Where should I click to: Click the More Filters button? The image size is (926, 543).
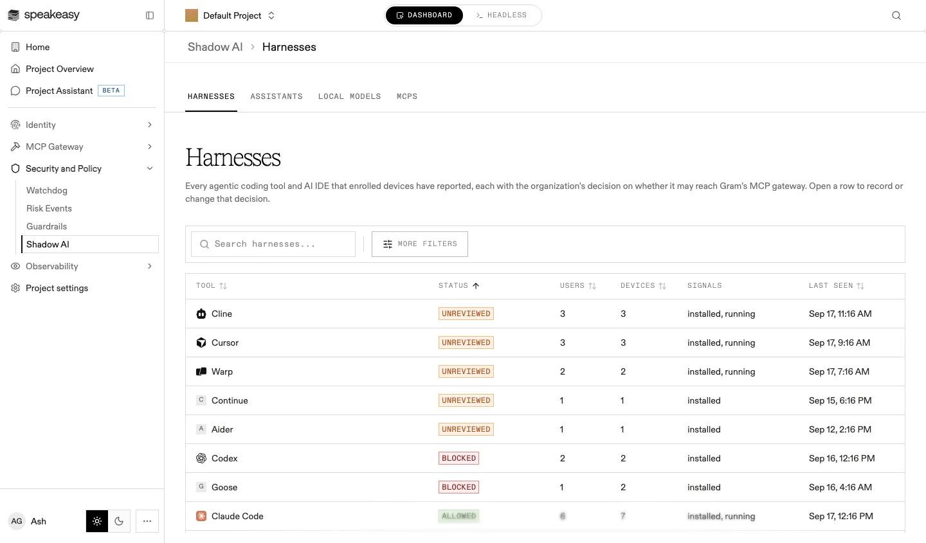pos(420,244)
